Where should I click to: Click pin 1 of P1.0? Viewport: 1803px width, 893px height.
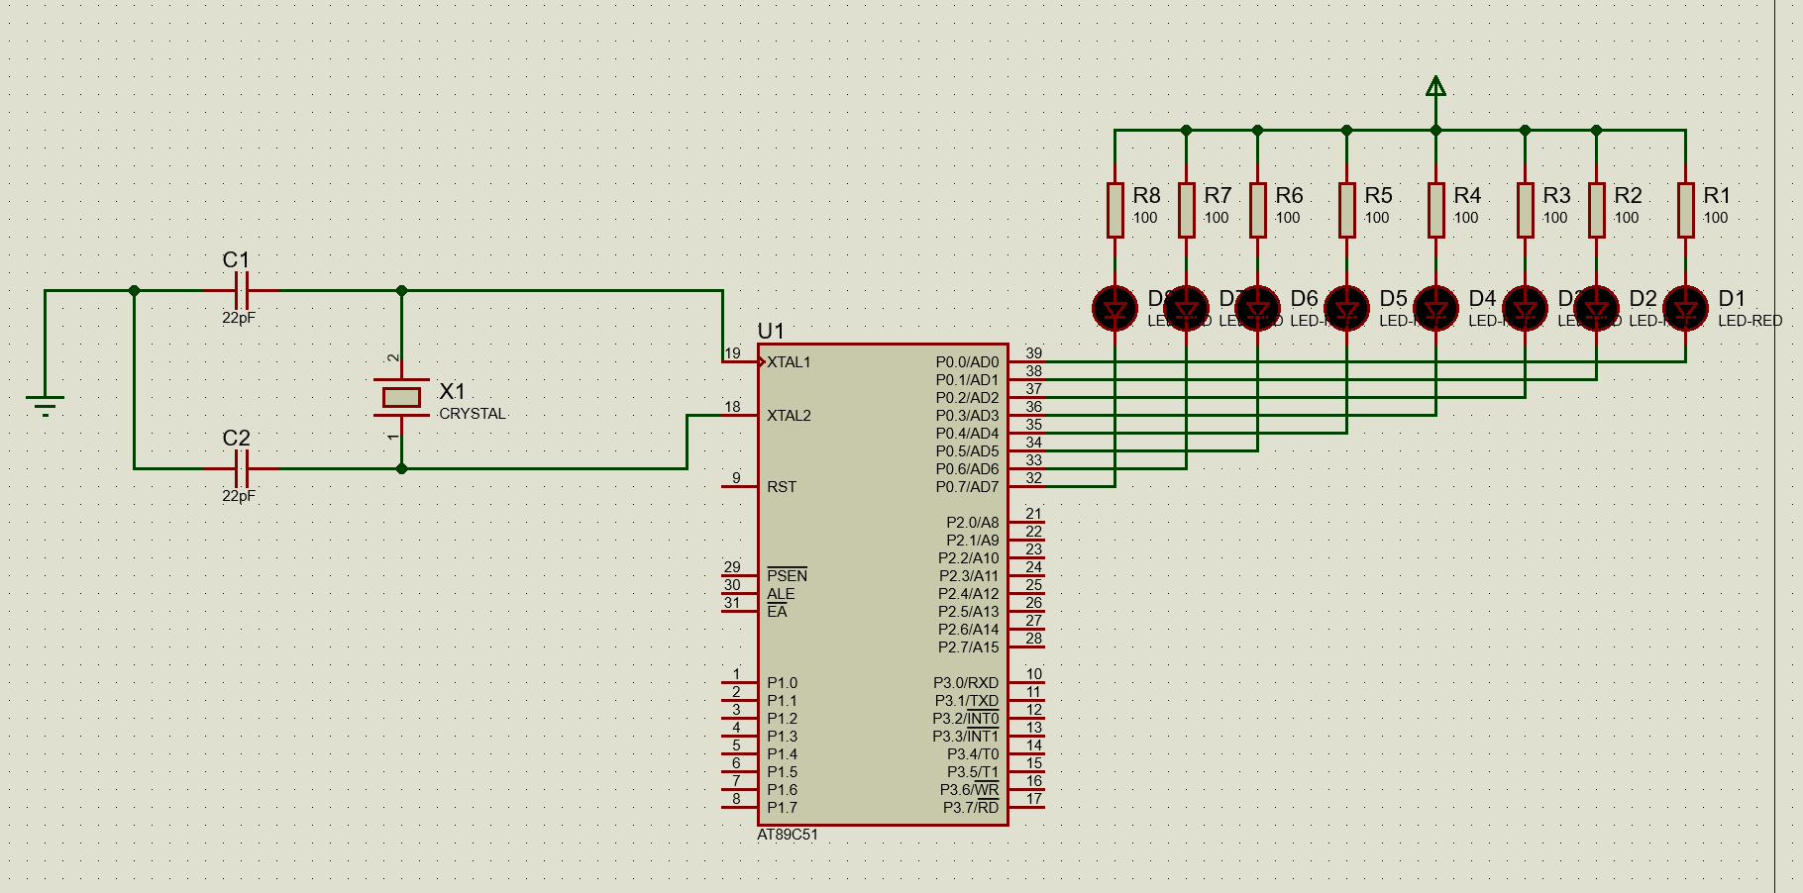(x=733, y=682)
